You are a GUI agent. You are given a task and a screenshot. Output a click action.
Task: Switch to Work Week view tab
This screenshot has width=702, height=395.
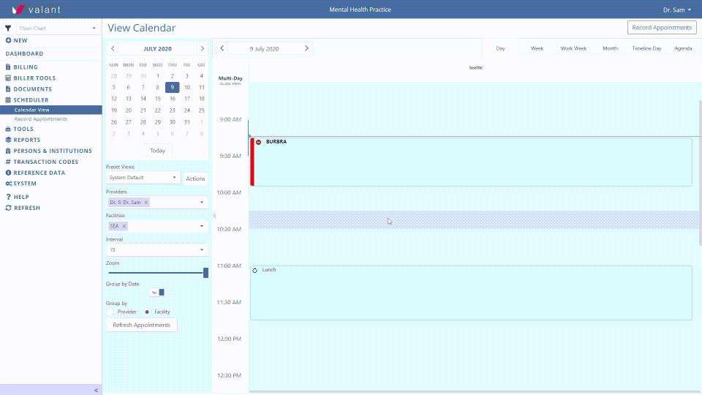(x=573, y=48)
